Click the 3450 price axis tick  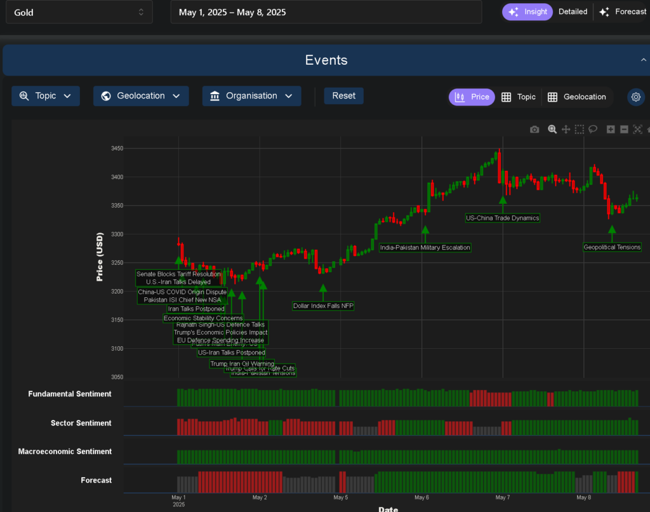click(x=117, y=149)
